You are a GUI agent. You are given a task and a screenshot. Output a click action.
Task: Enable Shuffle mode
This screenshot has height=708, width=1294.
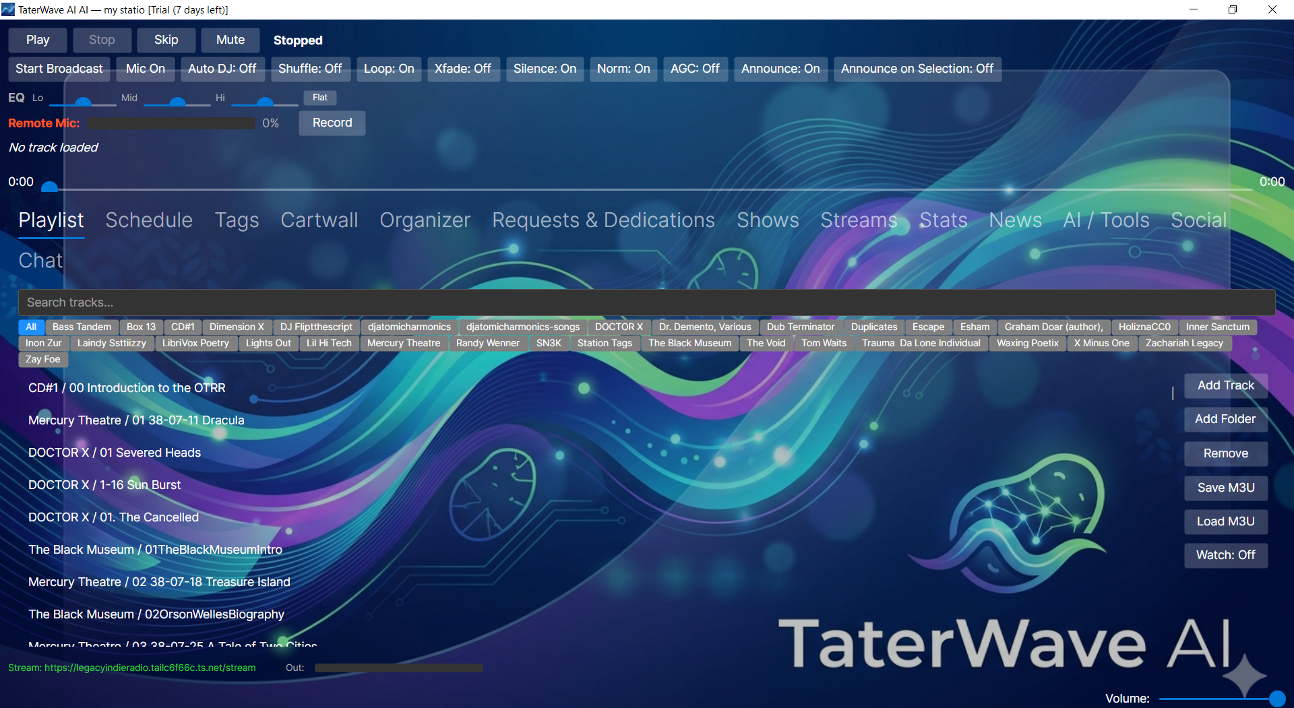[311, 69]
